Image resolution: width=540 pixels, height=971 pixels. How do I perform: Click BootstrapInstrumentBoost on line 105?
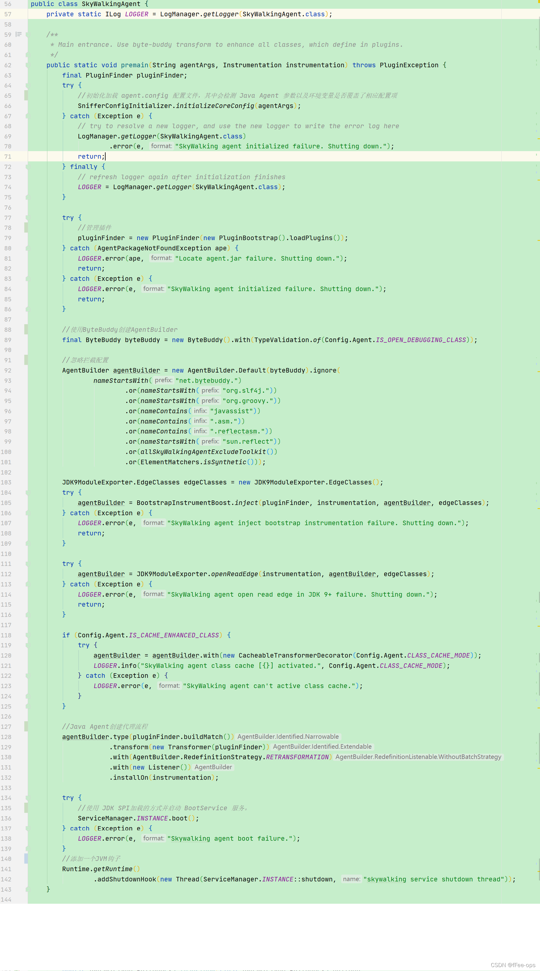184,503
